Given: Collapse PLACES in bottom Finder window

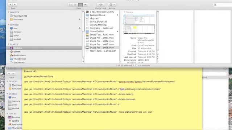Looking at the screenshot, I should pos(7,113).
